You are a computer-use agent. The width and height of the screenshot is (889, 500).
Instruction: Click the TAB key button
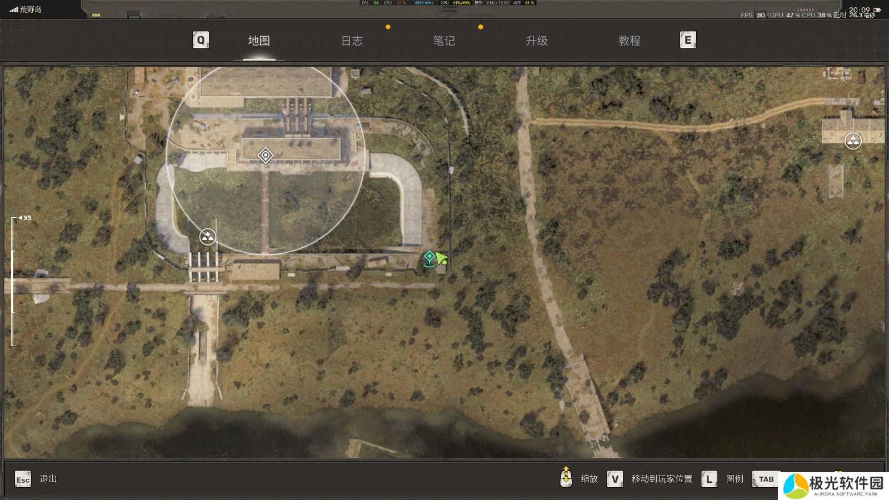[x=766, y=479]
